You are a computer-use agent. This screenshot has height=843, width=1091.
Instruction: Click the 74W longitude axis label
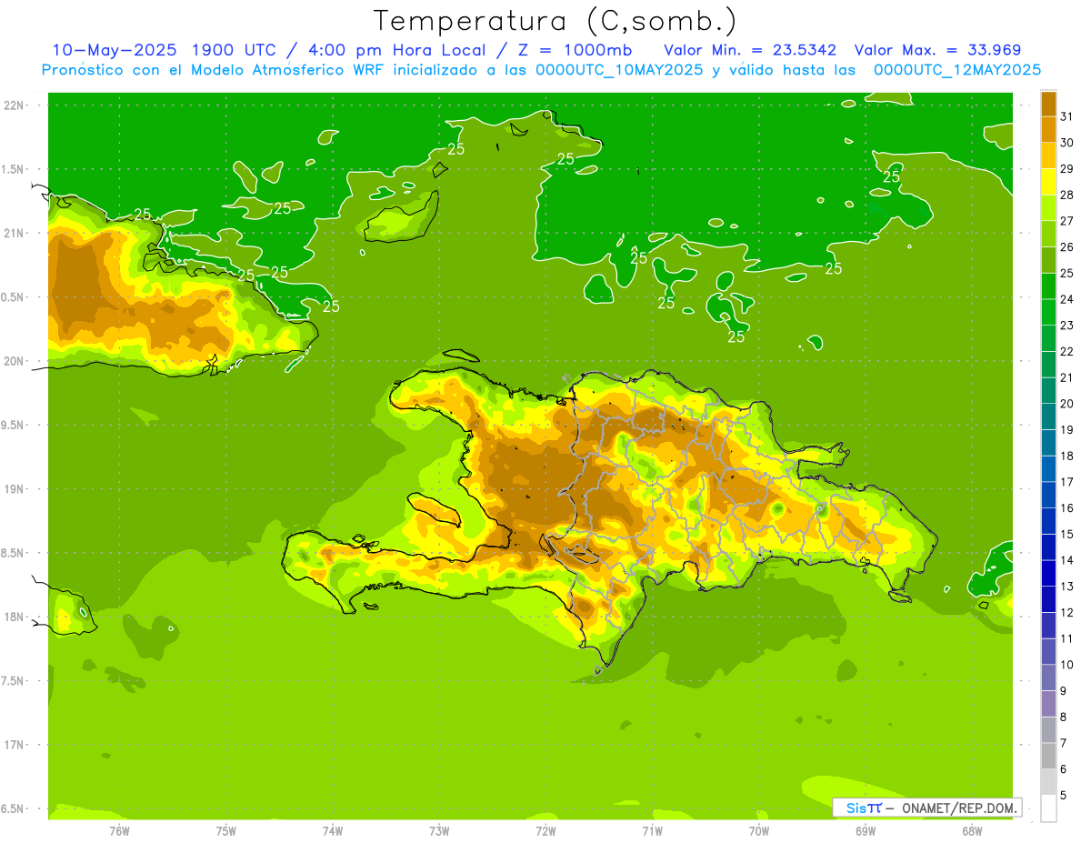pyautogui.click(x=332, y=831)
